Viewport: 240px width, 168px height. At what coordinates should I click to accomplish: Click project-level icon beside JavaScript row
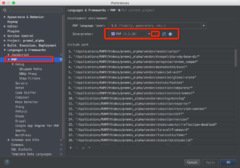pos(61,55)
